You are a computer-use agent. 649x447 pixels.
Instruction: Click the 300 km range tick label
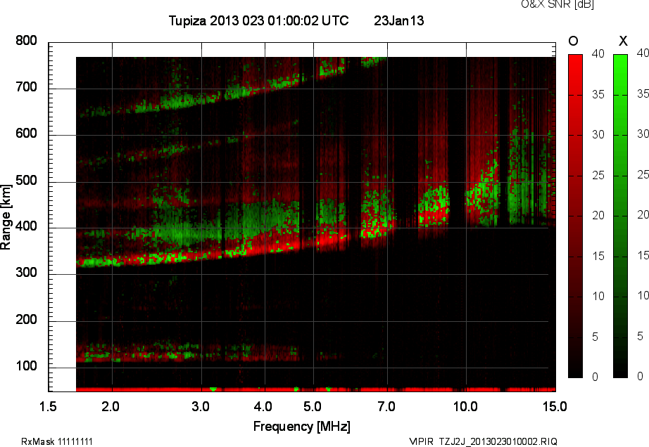pyautogui.click(x=26, y=273)
